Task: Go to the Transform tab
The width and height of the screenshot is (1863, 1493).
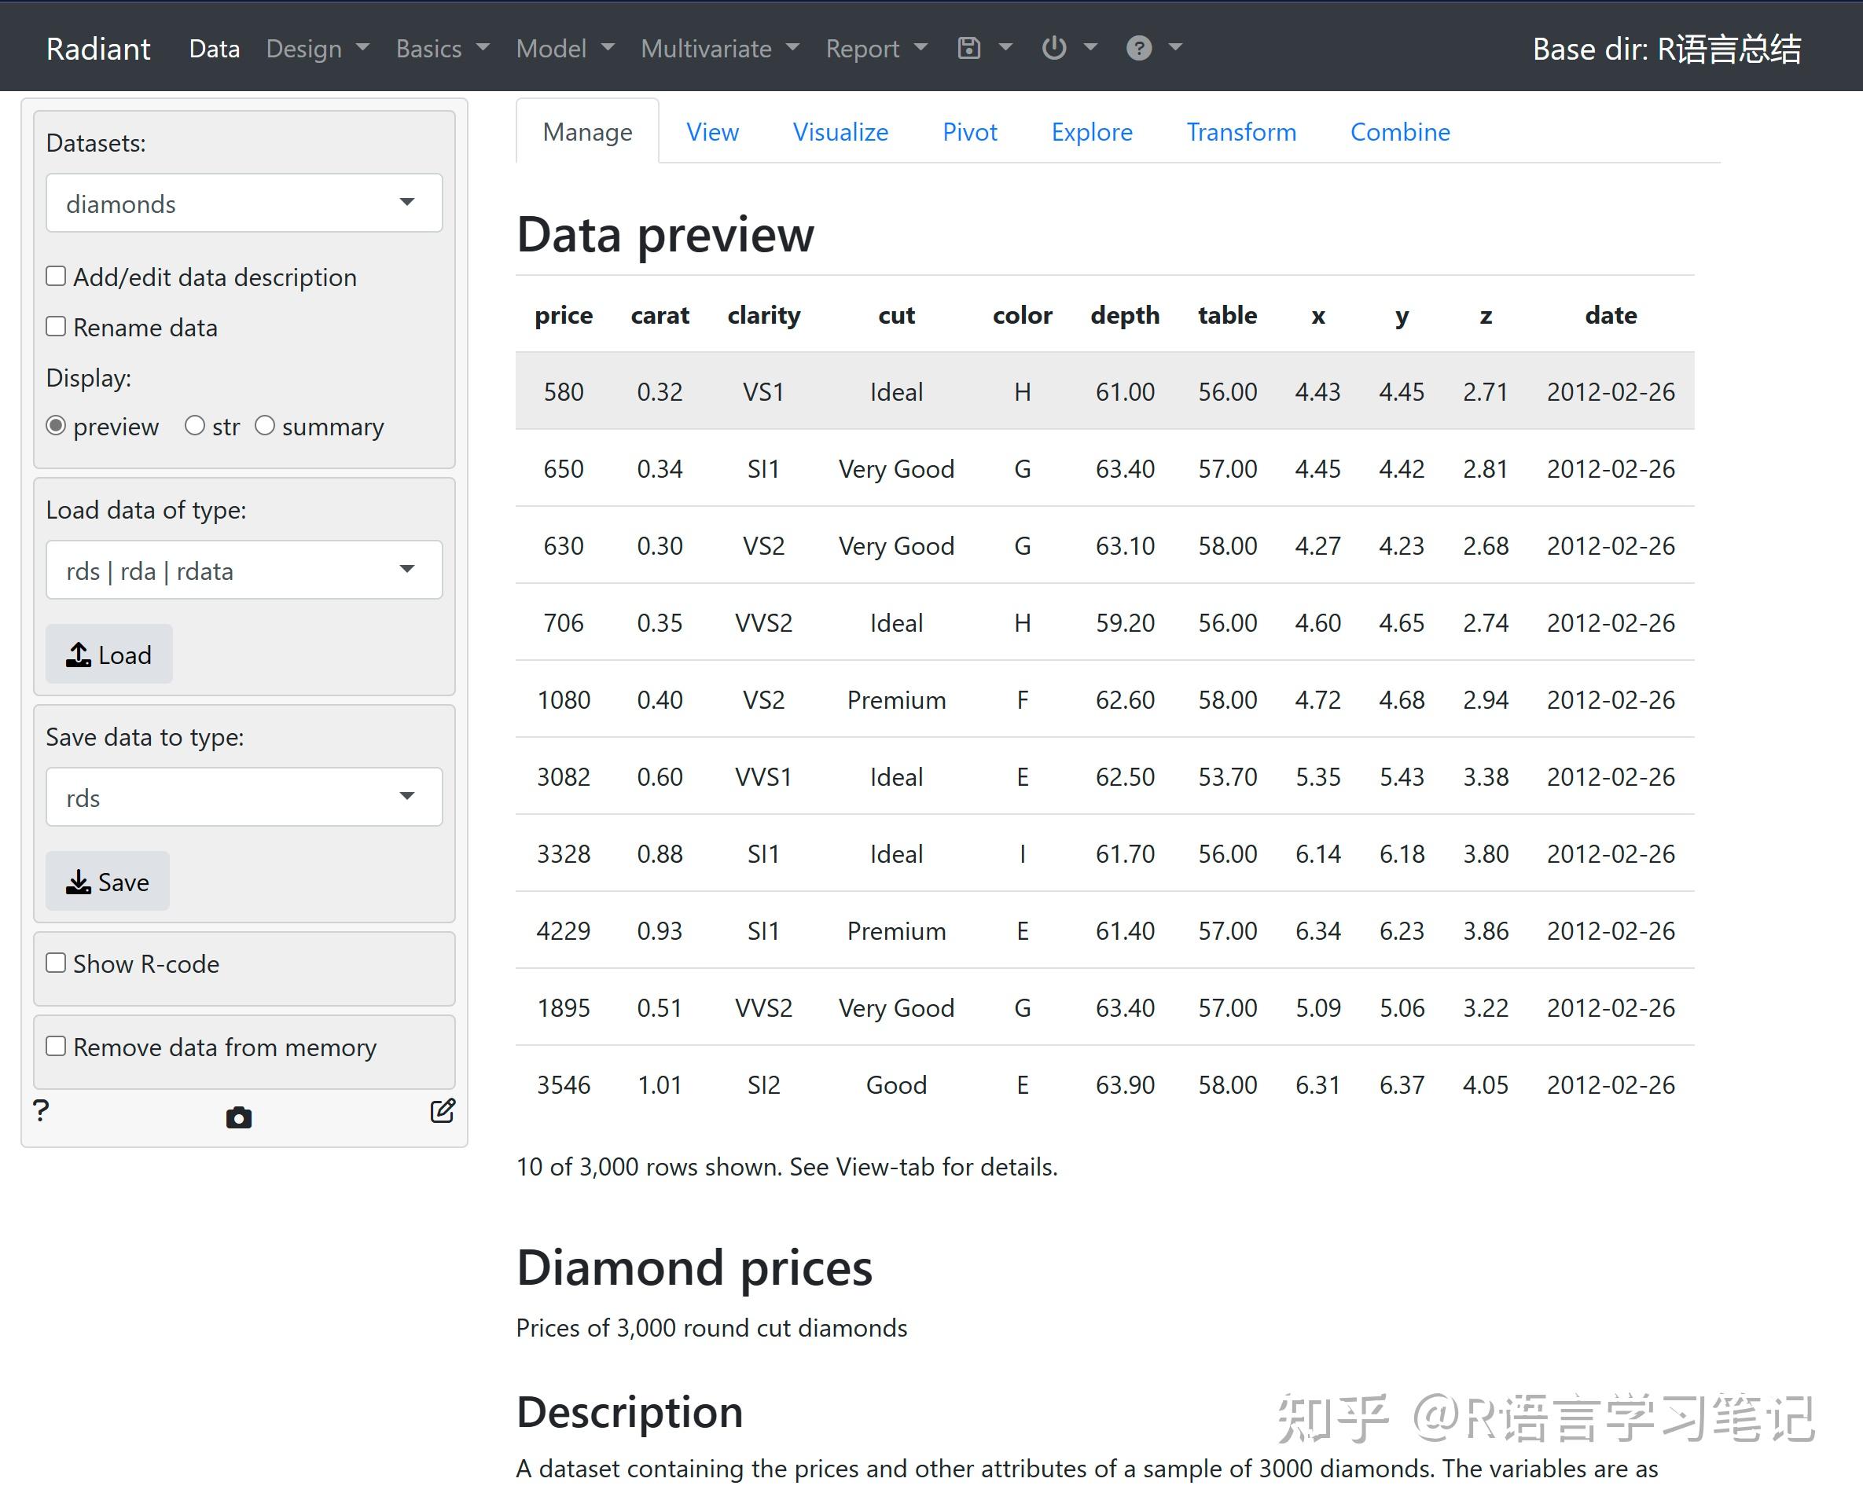Action: point(1240,132)
